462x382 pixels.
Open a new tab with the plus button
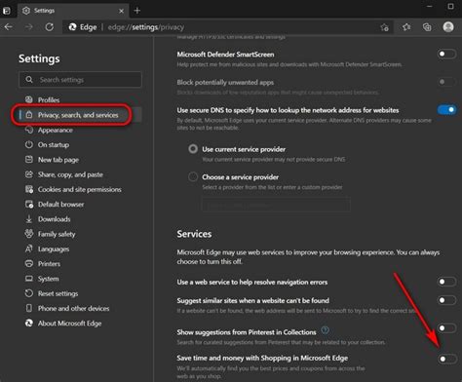click(x=137, y=11)
